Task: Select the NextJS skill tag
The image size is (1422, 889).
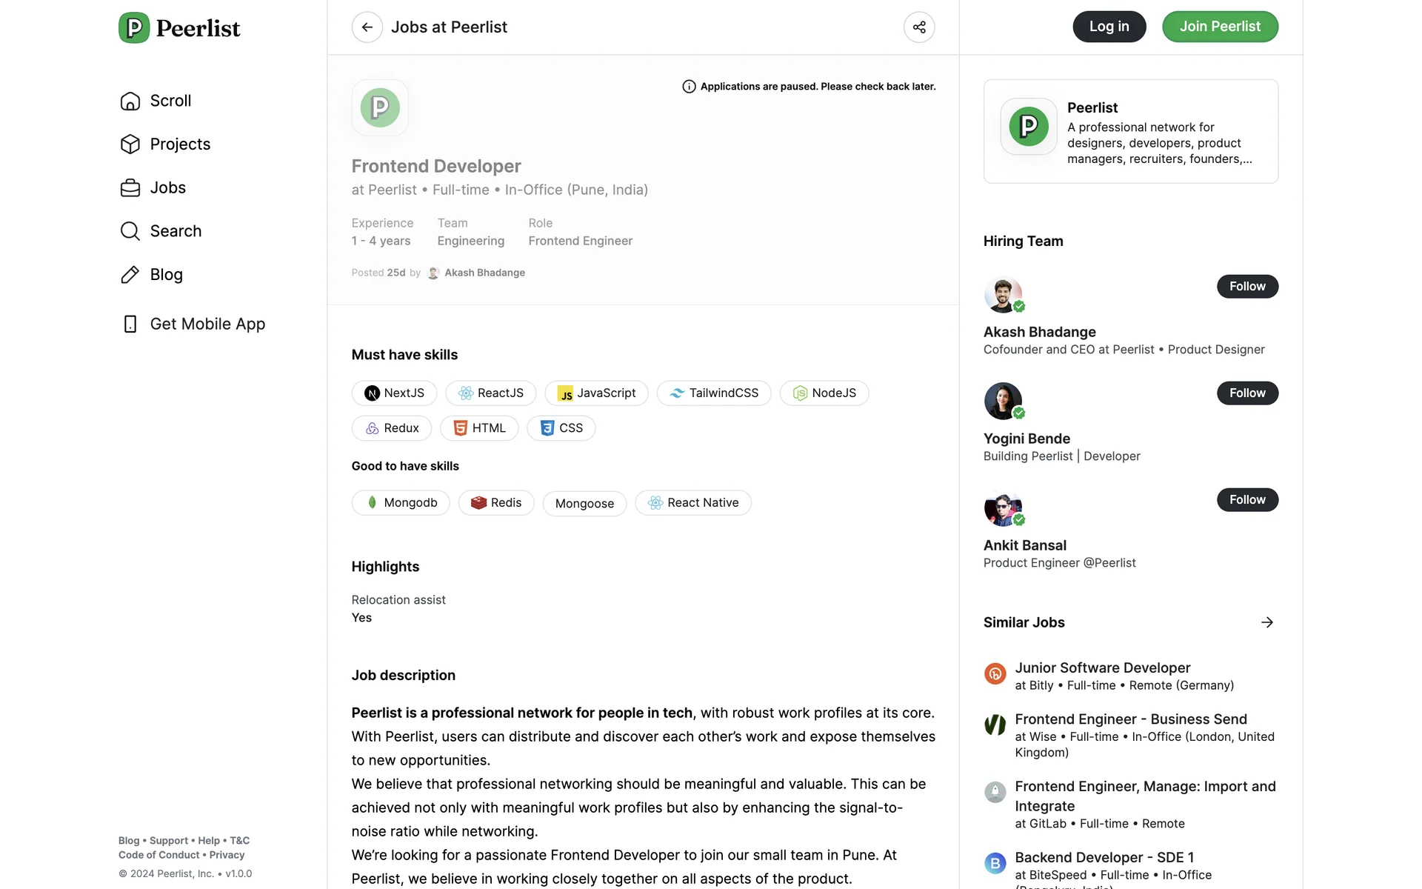Action: coord(394,393)
